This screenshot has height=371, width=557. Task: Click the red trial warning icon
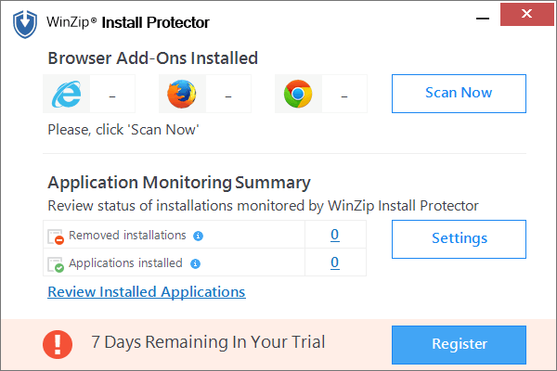coord(58,344)
